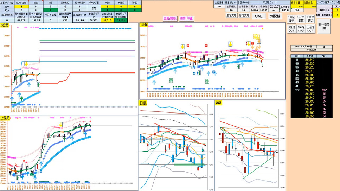
Task: Click the boxed green up-arrow in 5分足 chart
Action: (38, 85)
